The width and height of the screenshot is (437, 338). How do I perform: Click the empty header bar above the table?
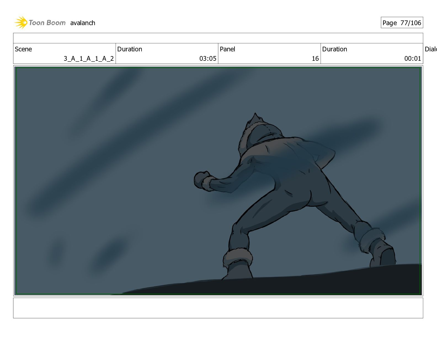coord(218,38)
